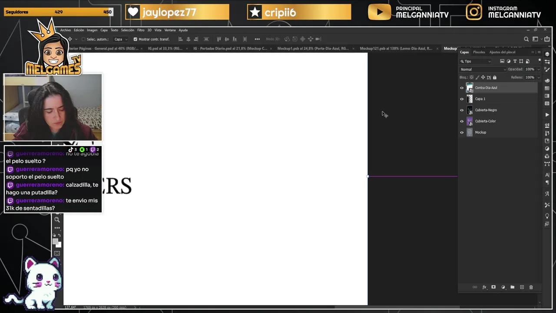Open the Capas panel options menu
This screenshot has width=556, height=313.
(539, 52)
